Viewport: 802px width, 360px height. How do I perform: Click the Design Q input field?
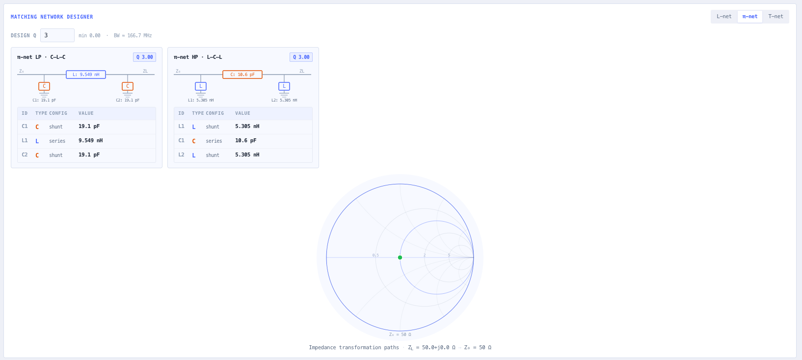(x=57, y=35)
